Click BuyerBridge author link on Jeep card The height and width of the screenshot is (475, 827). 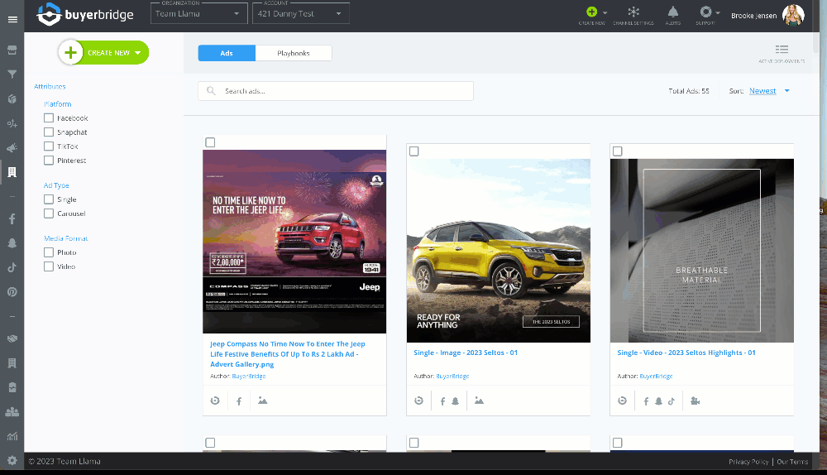pyautogui.click(x=248, y=377)
